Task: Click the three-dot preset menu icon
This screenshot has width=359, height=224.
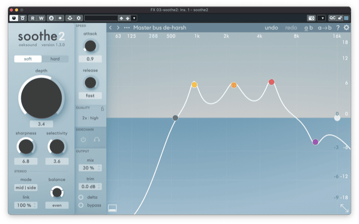Action: (127, 28)
